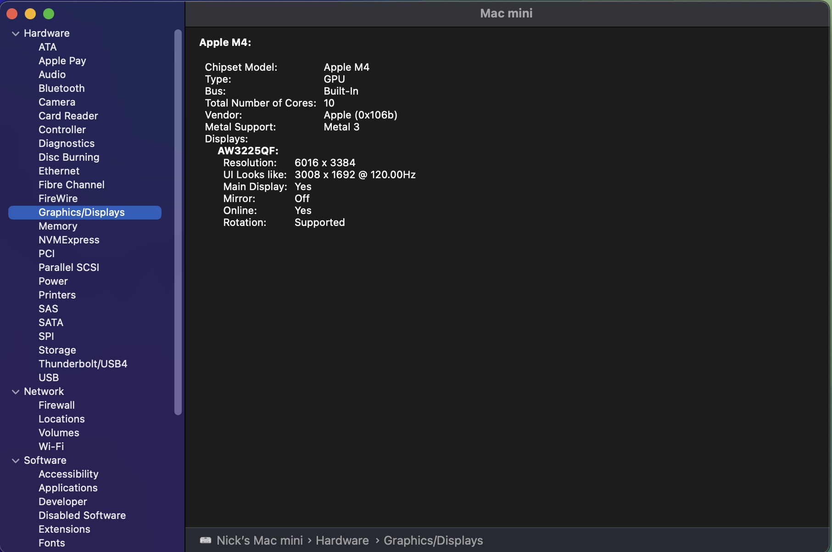Collapse the Hardware section chevron
832x552 pixels.
pyautogui.click(x=16, y=34)
